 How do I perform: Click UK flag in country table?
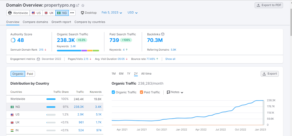click(x=12, y=123)
